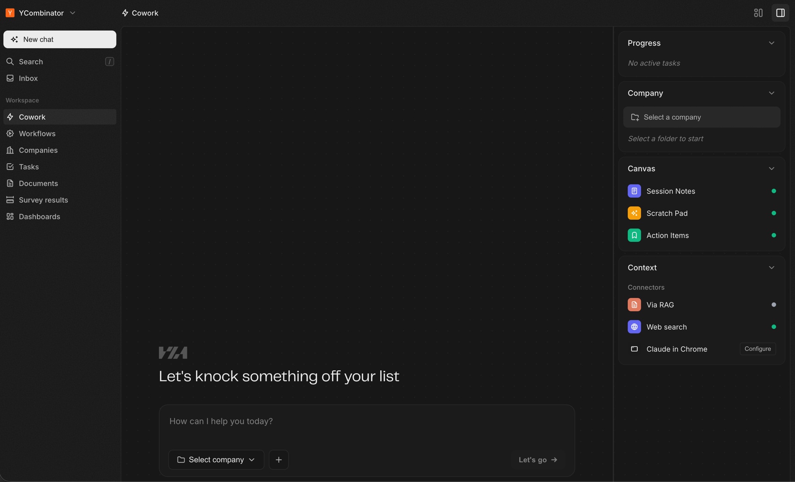The height and width of the screenshot is (482, 795).
Task: Collapse the Canvas section chevron
Action: [x=771, y=169]
